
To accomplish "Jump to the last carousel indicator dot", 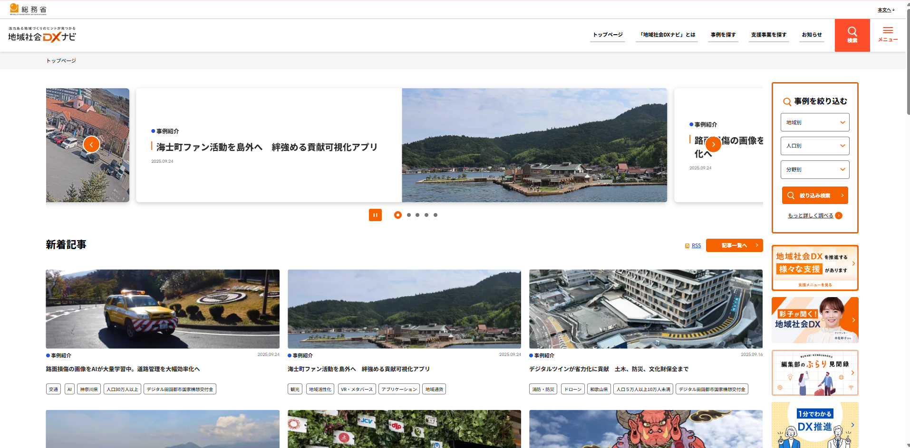I will click(435, 215).
